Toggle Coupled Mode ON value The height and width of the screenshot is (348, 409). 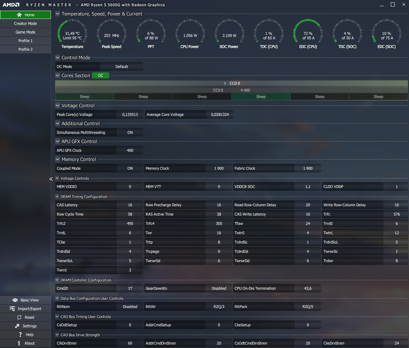[x=130, y=168]
